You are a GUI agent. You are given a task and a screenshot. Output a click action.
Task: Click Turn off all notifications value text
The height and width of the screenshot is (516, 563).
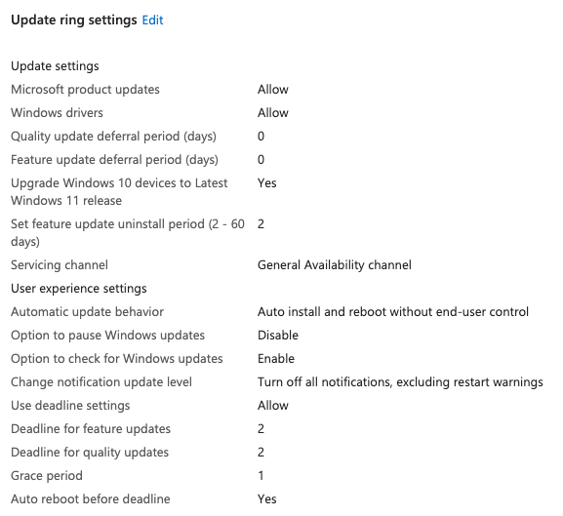[400, 382]
